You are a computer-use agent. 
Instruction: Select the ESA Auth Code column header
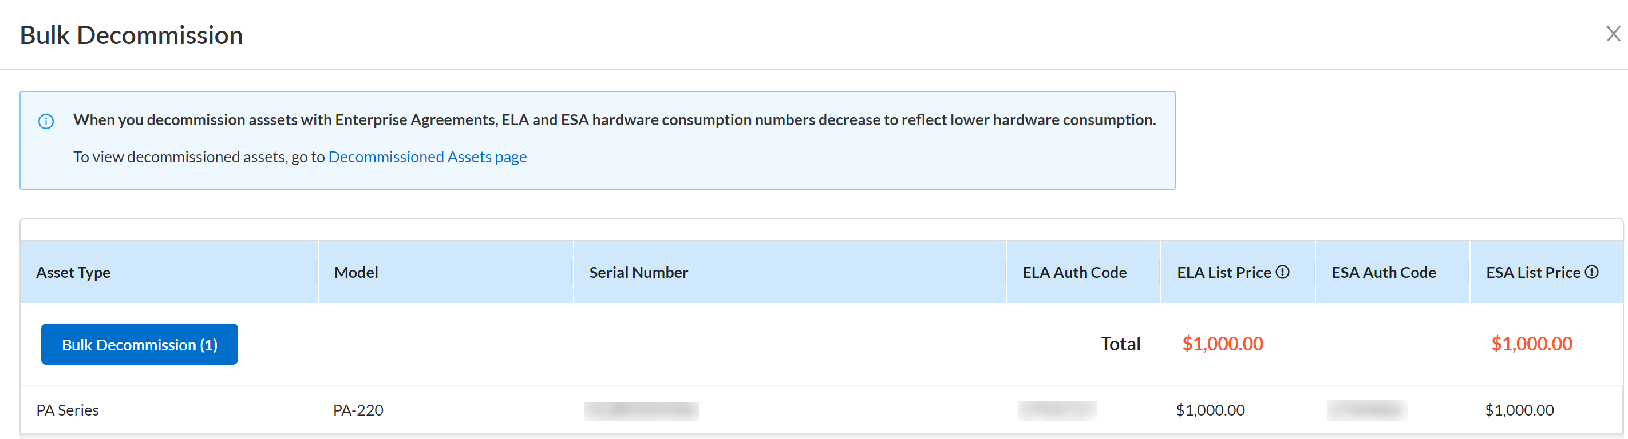[1384, 273]
